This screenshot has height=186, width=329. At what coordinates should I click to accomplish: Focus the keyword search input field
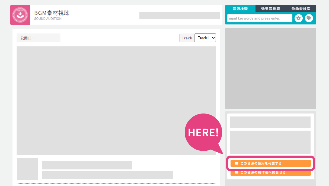260,18
